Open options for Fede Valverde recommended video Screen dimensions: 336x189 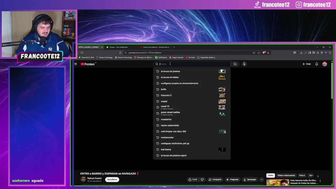(320, 181)
